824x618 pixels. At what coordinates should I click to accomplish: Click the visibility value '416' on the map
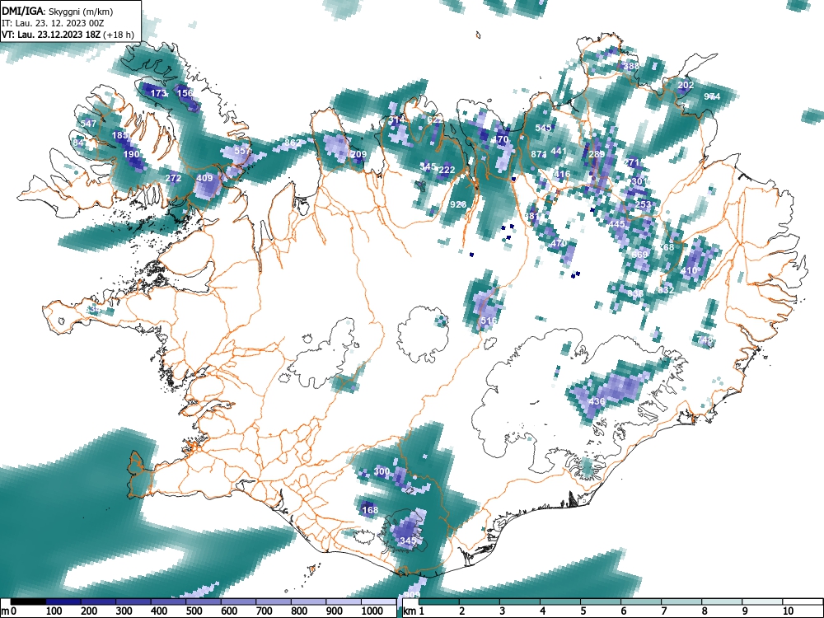(562, 174)
